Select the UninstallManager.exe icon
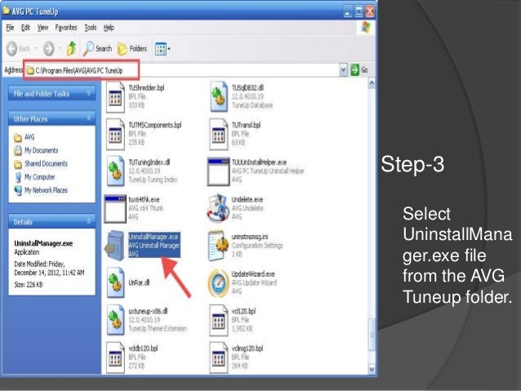The width and height of the screenshot is (521, 391). click(114, 246)
